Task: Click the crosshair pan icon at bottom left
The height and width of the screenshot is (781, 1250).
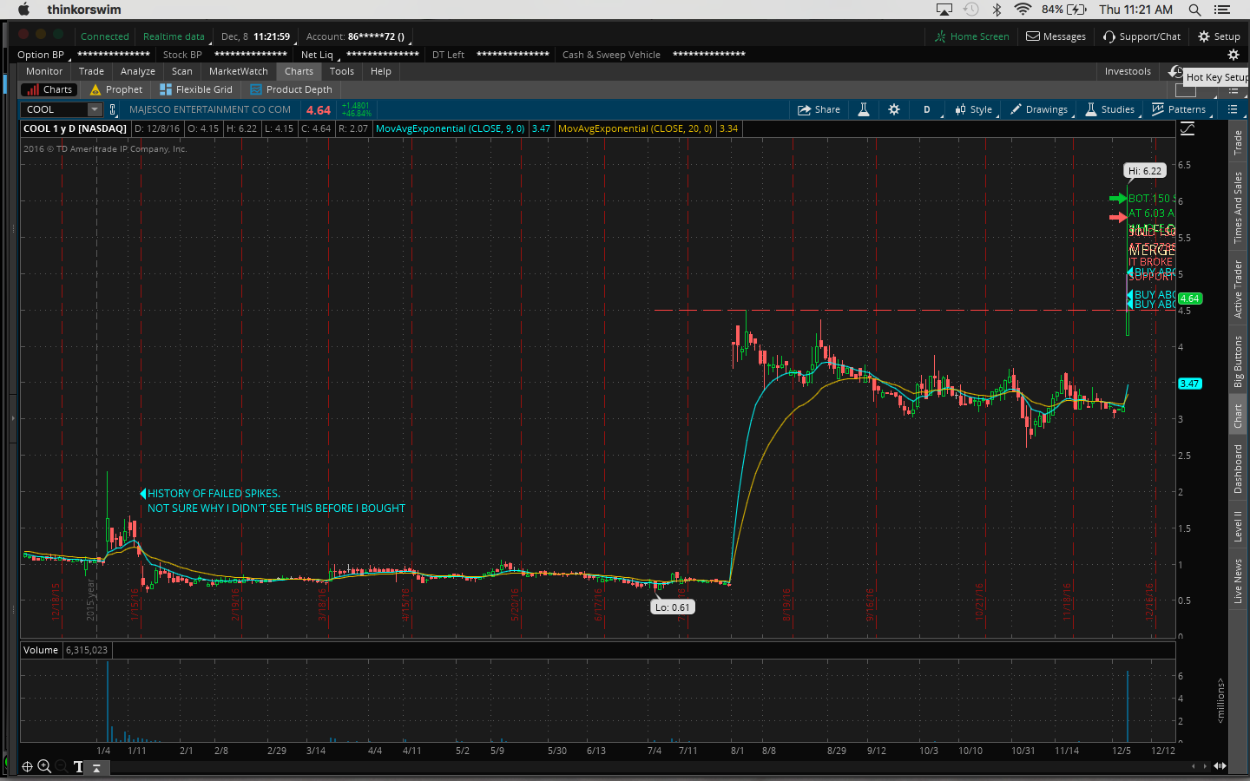Action: 27,766
